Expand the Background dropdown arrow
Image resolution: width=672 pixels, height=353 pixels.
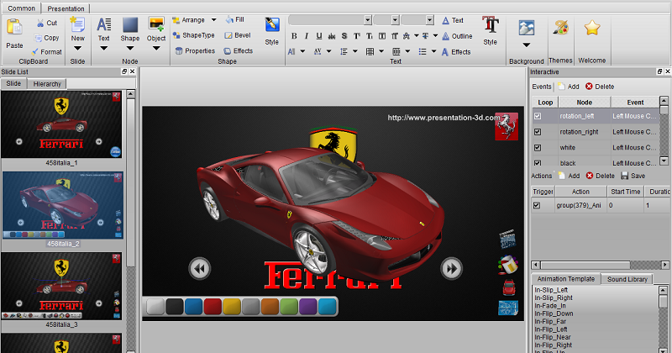tap(527, 45)
